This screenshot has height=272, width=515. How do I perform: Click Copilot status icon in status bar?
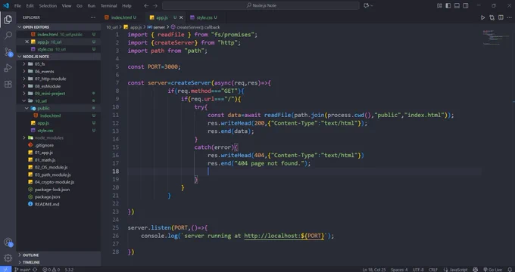[476, 270]
